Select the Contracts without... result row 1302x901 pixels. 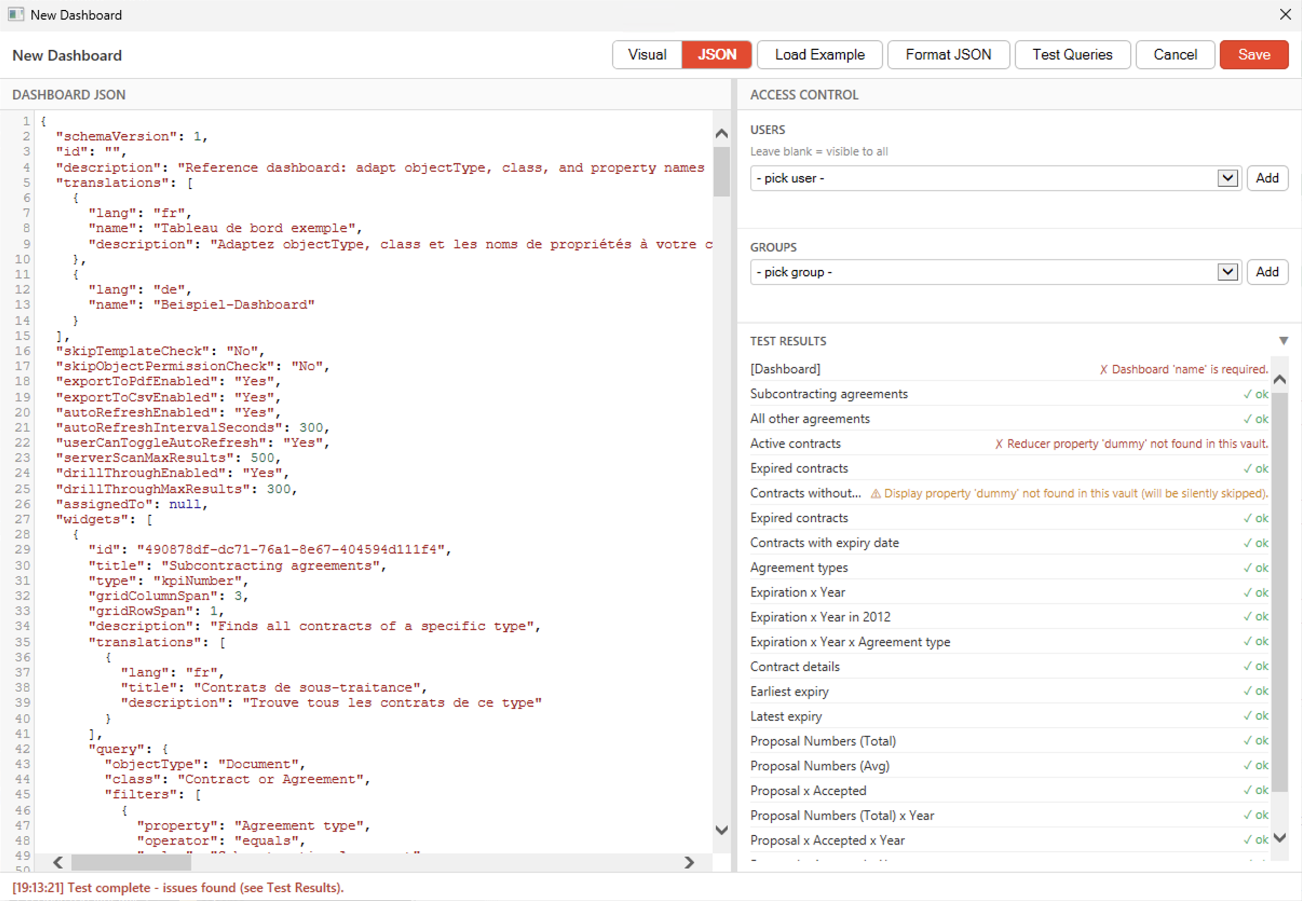coord(1009,494)
